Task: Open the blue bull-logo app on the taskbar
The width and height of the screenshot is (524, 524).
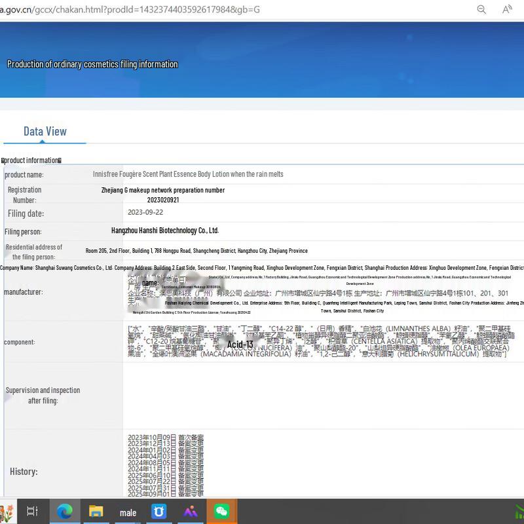Action: (159, 512)
